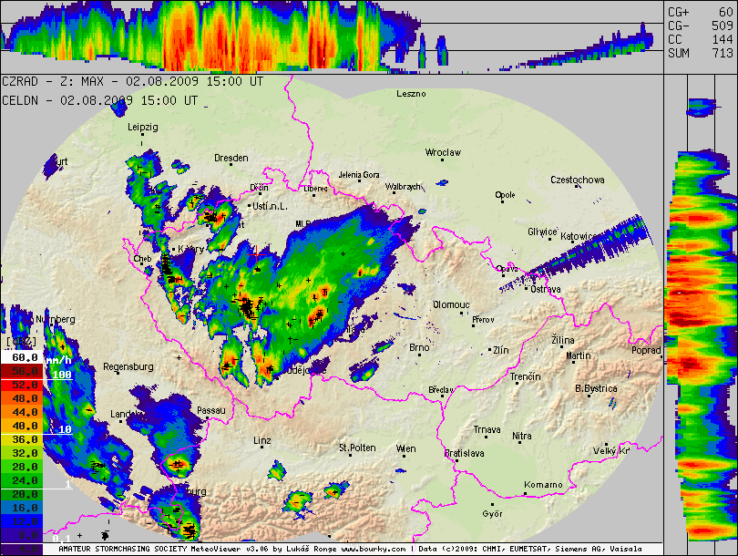This screenshot has height=556, width=738.
Task: Click the 100 mm/h scale label
Action: tap(62, 375)
